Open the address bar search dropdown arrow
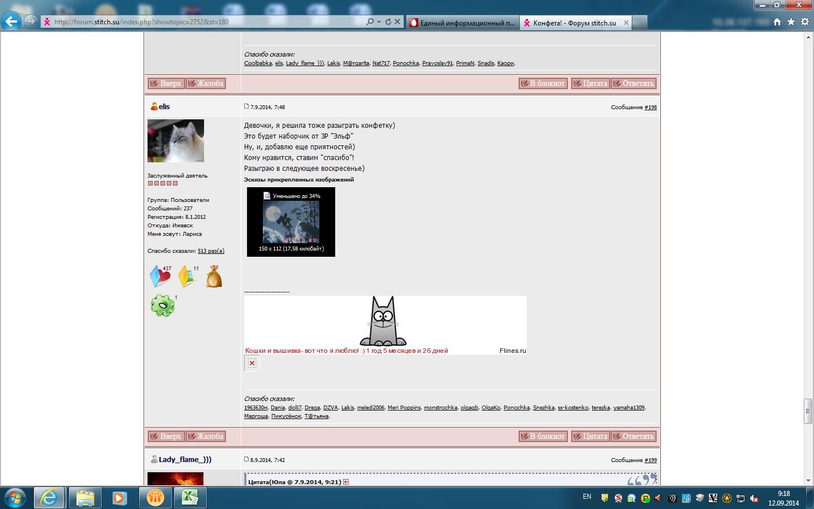This screenshot has width=814, height=509. [379, 22]
